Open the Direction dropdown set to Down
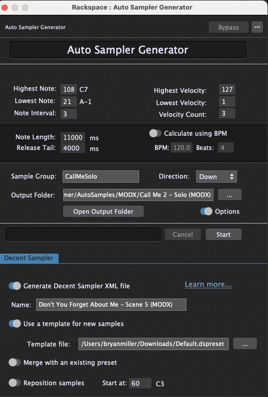Screen dimensions: 268x397 coord(217,177)
